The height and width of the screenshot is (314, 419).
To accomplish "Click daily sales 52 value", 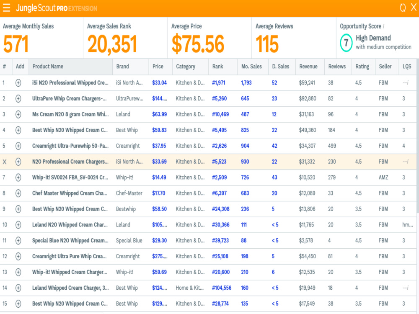I will 274,83.
